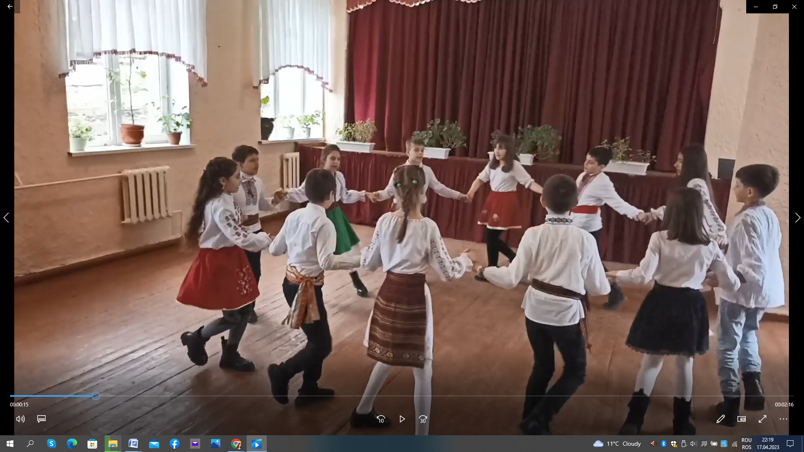Open taskbar search
This screenshot has width=804, height=452.
(30, 444)
